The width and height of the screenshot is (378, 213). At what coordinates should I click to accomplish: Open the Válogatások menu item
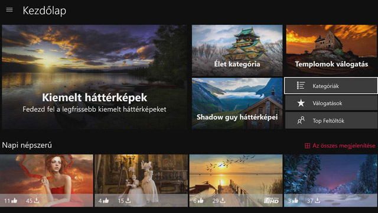point(331,103)
